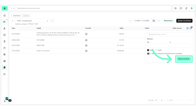Open the 10100 - Compte postal account dropdown
This screenshot has height=110, width=196.
[32, 21]
